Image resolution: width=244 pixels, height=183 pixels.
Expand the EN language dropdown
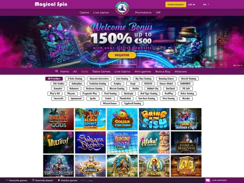tap(206, 4)
